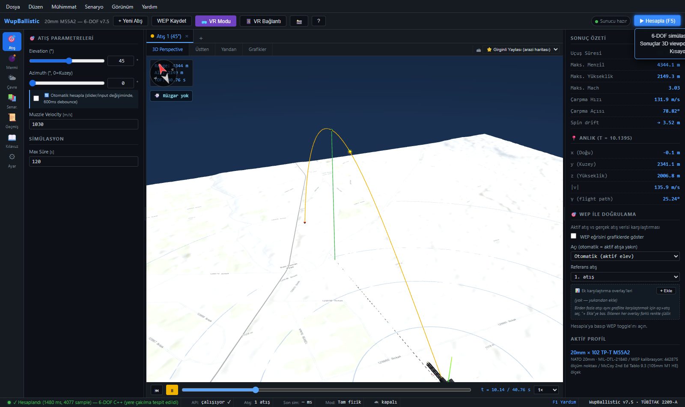This screenshot has width=685, height=407.
Task: Open the Görünüm menu
Action: click(122, 7)
